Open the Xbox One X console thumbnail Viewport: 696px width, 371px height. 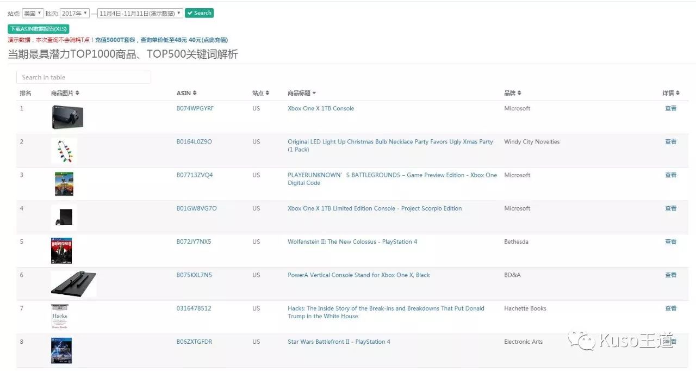67,117
